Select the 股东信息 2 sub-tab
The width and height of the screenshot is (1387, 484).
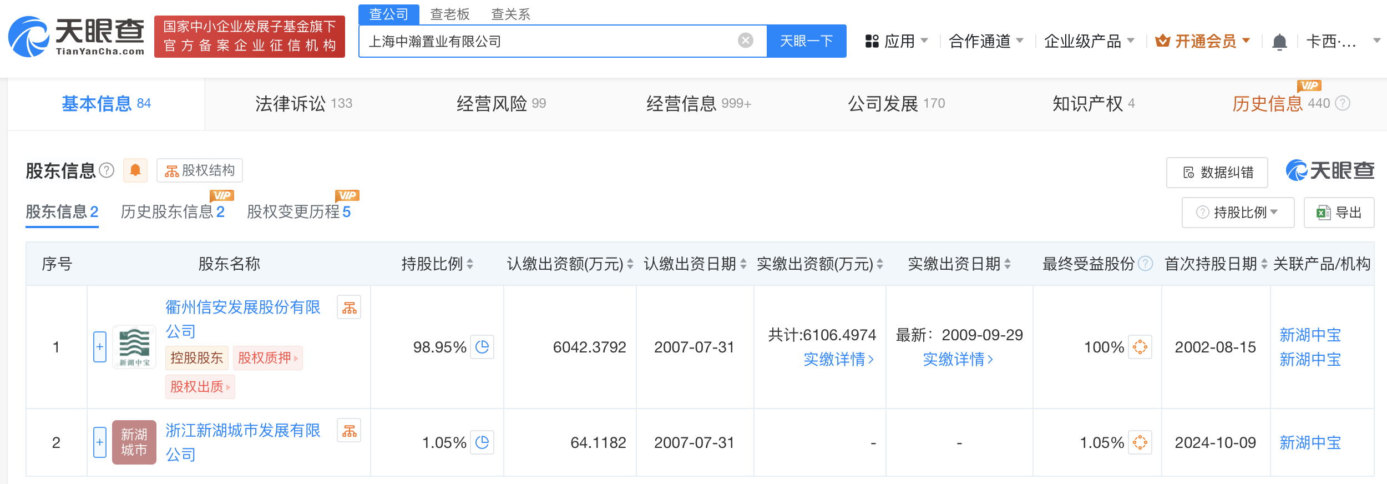pos(62,211)
